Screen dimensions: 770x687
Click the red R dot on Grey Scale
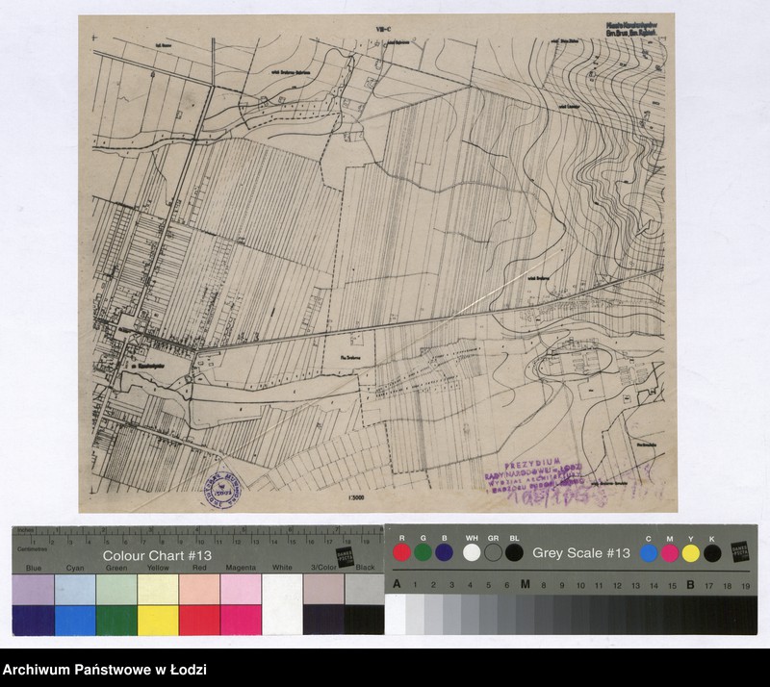(400, 552)
